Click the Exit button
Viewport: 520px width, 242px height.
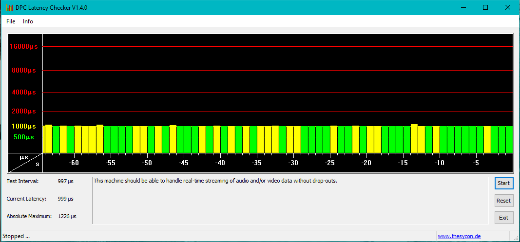point(504,218)
